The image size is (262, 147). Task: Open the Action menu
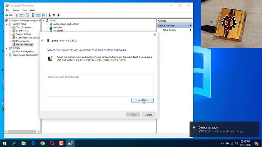coord(16,11)
